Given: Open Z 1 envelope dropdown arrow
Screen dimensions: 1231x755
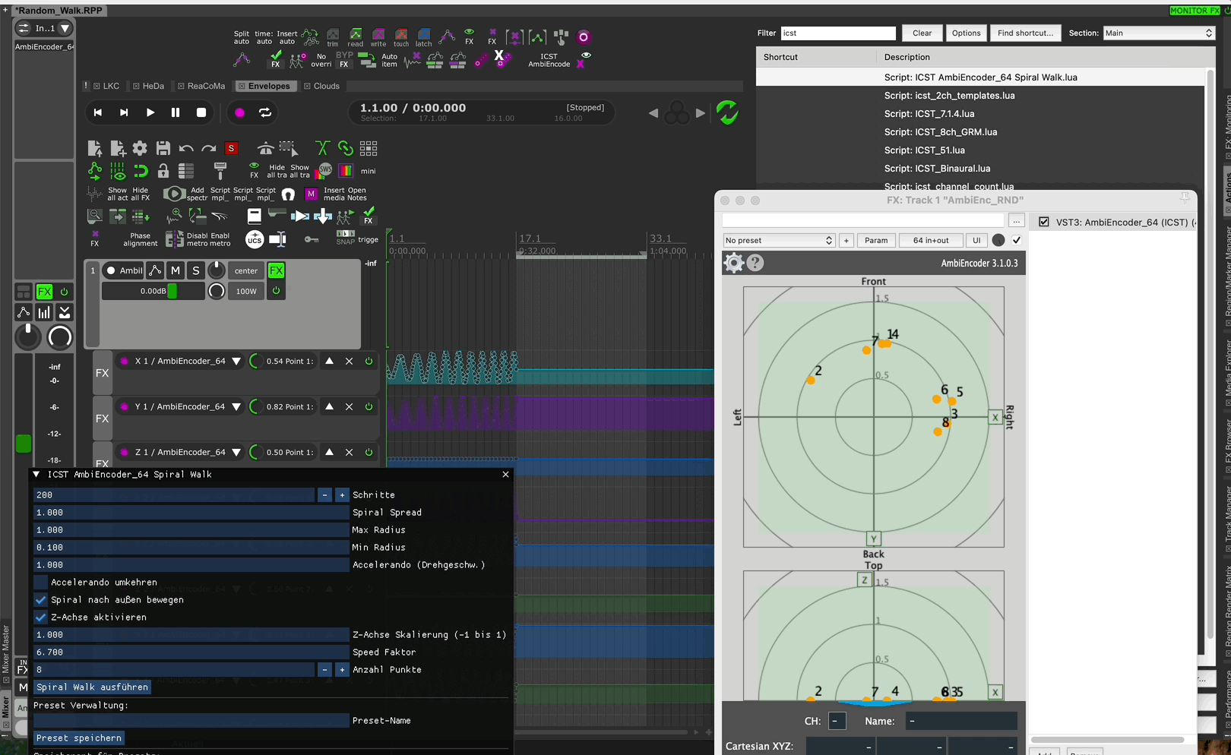Looking at the screenshot, I should (x=236, y=453).
